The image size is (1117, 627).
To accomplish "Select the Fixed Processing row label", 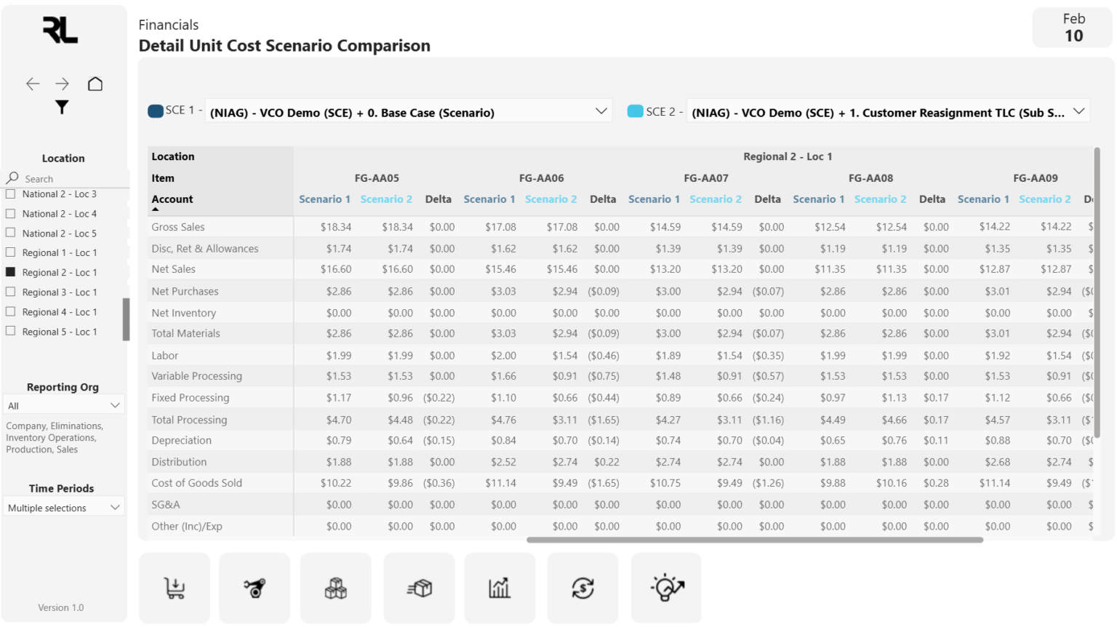I will point(191,398).
